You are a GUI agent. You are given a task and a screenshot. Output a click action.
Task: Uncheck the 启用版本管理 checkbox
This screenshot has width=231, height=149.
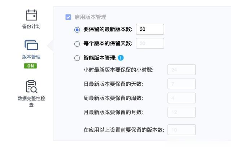tap(68, 17)
